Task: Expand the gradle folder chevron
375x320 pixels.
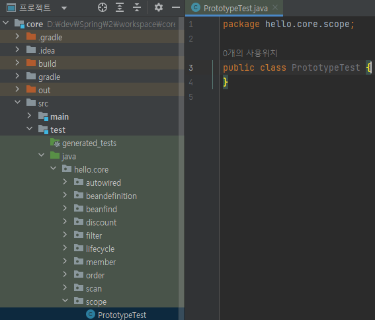Action: tap(17, 76)
